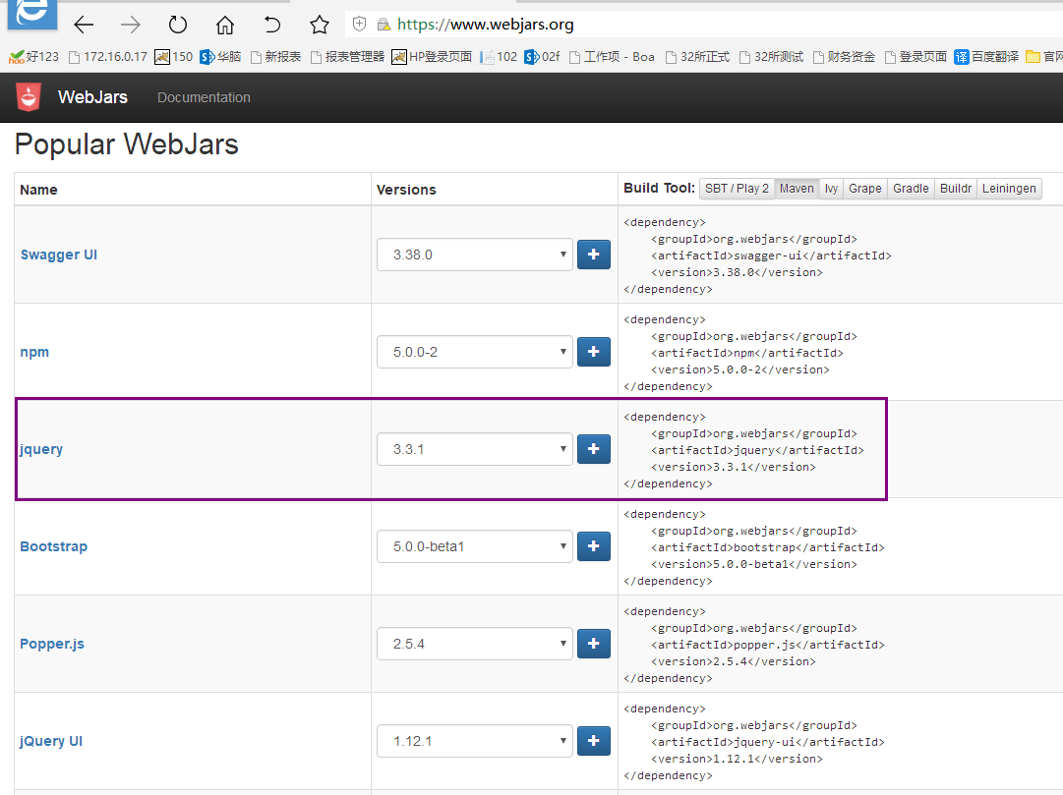The height and width of the screenshot is (795, 1063).
Task: Expand jQuery UI version dropdown 1.12.1
Action: (475, 741)
